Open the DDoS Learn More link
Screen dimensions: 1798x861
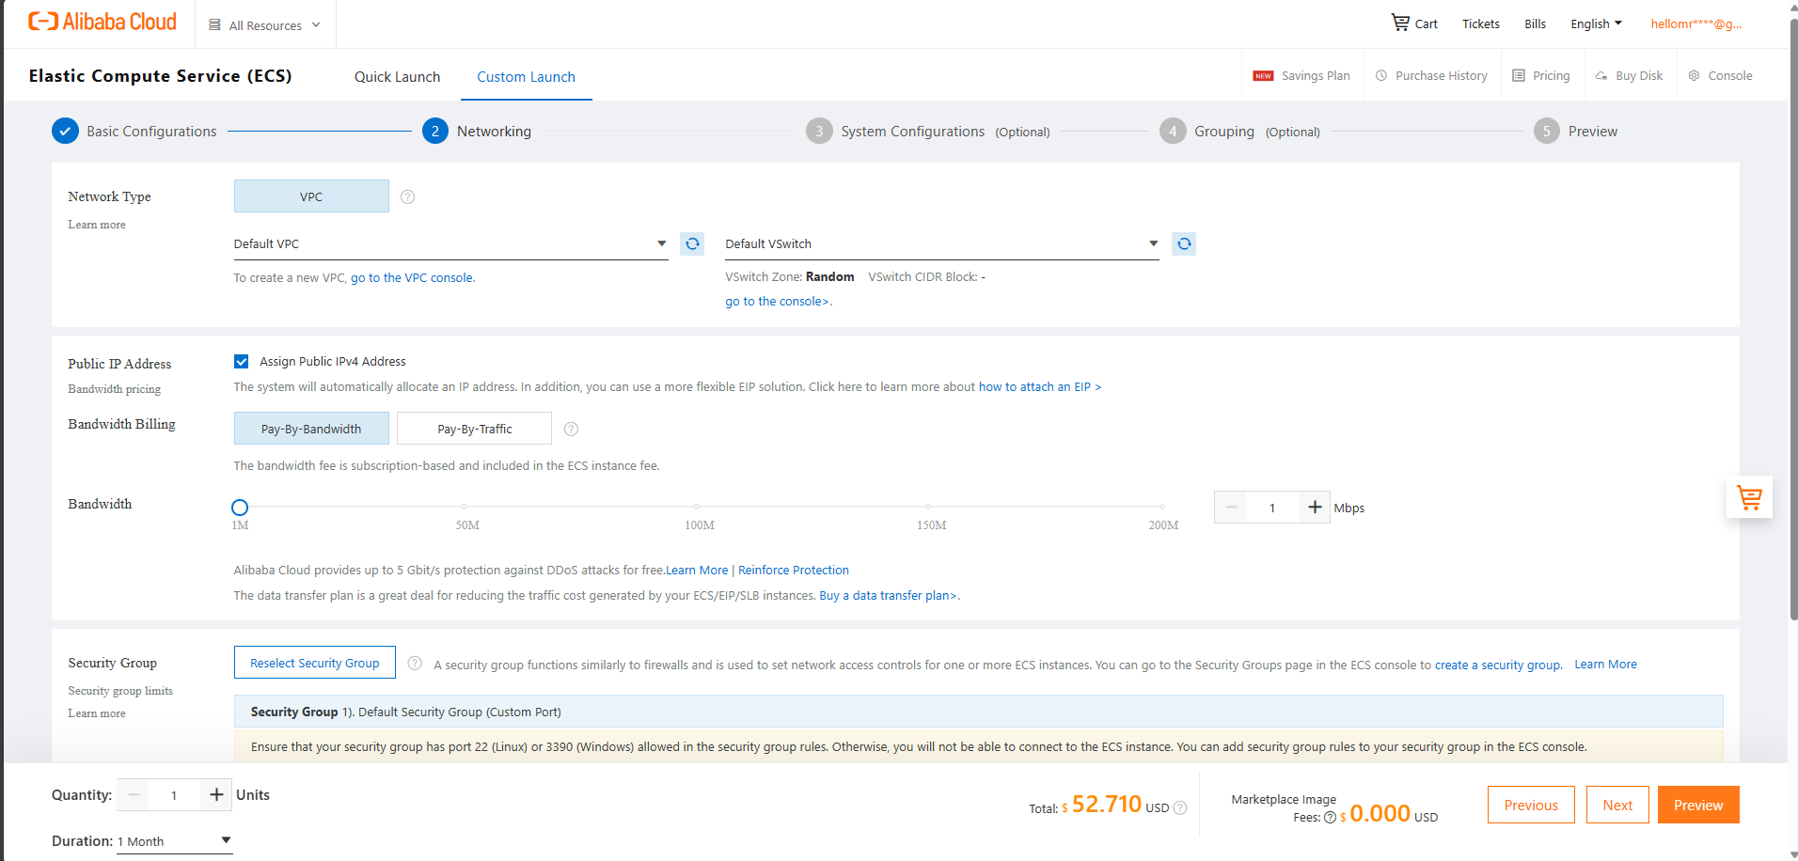coord(697,571)
